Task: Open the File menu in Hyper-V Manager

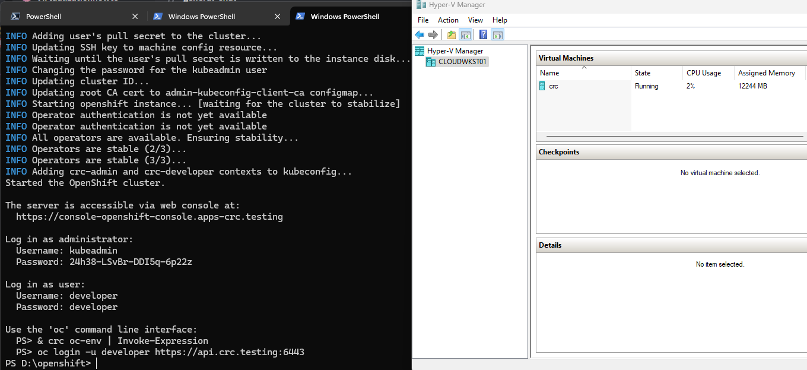Action: pyautogui.click(x=423, y=20)
